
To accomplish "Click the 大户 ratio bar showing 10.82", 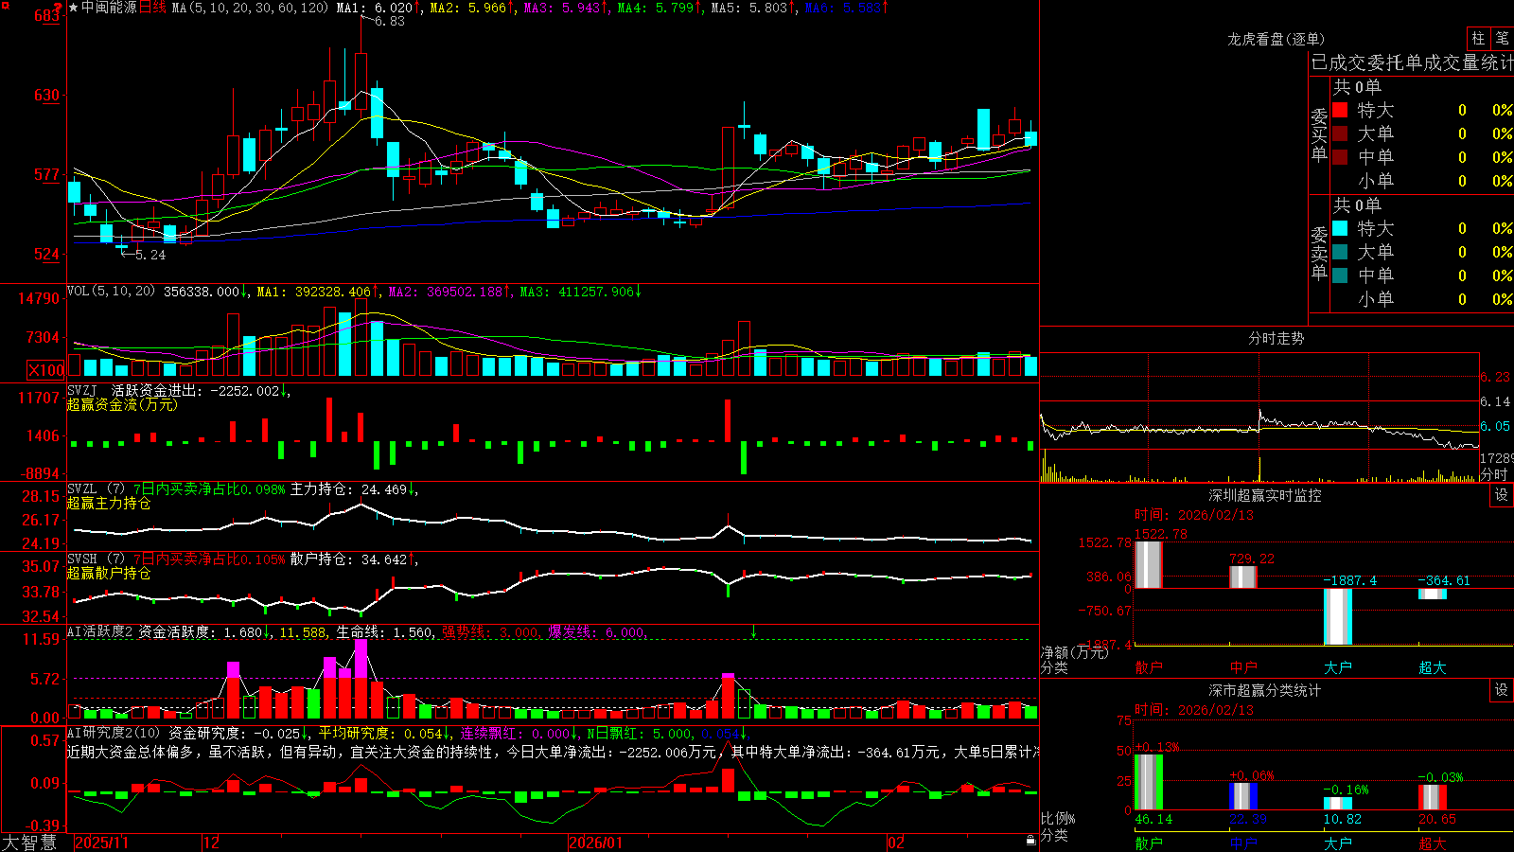I will [x=1338, y=803].
